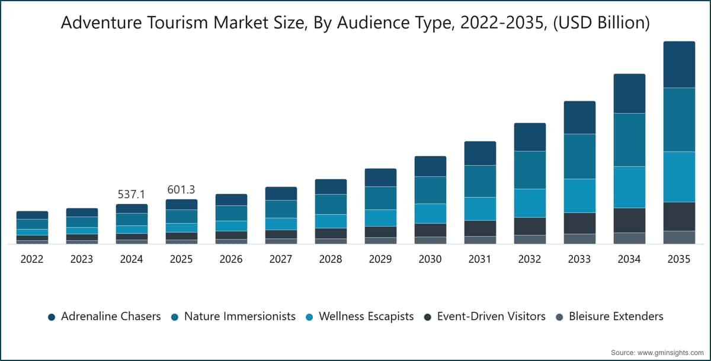This screenshot has width=711, height=361.
Task: Select the 2033 Adrenaline Chasers bar segment
Action: [x=579, y=118]
